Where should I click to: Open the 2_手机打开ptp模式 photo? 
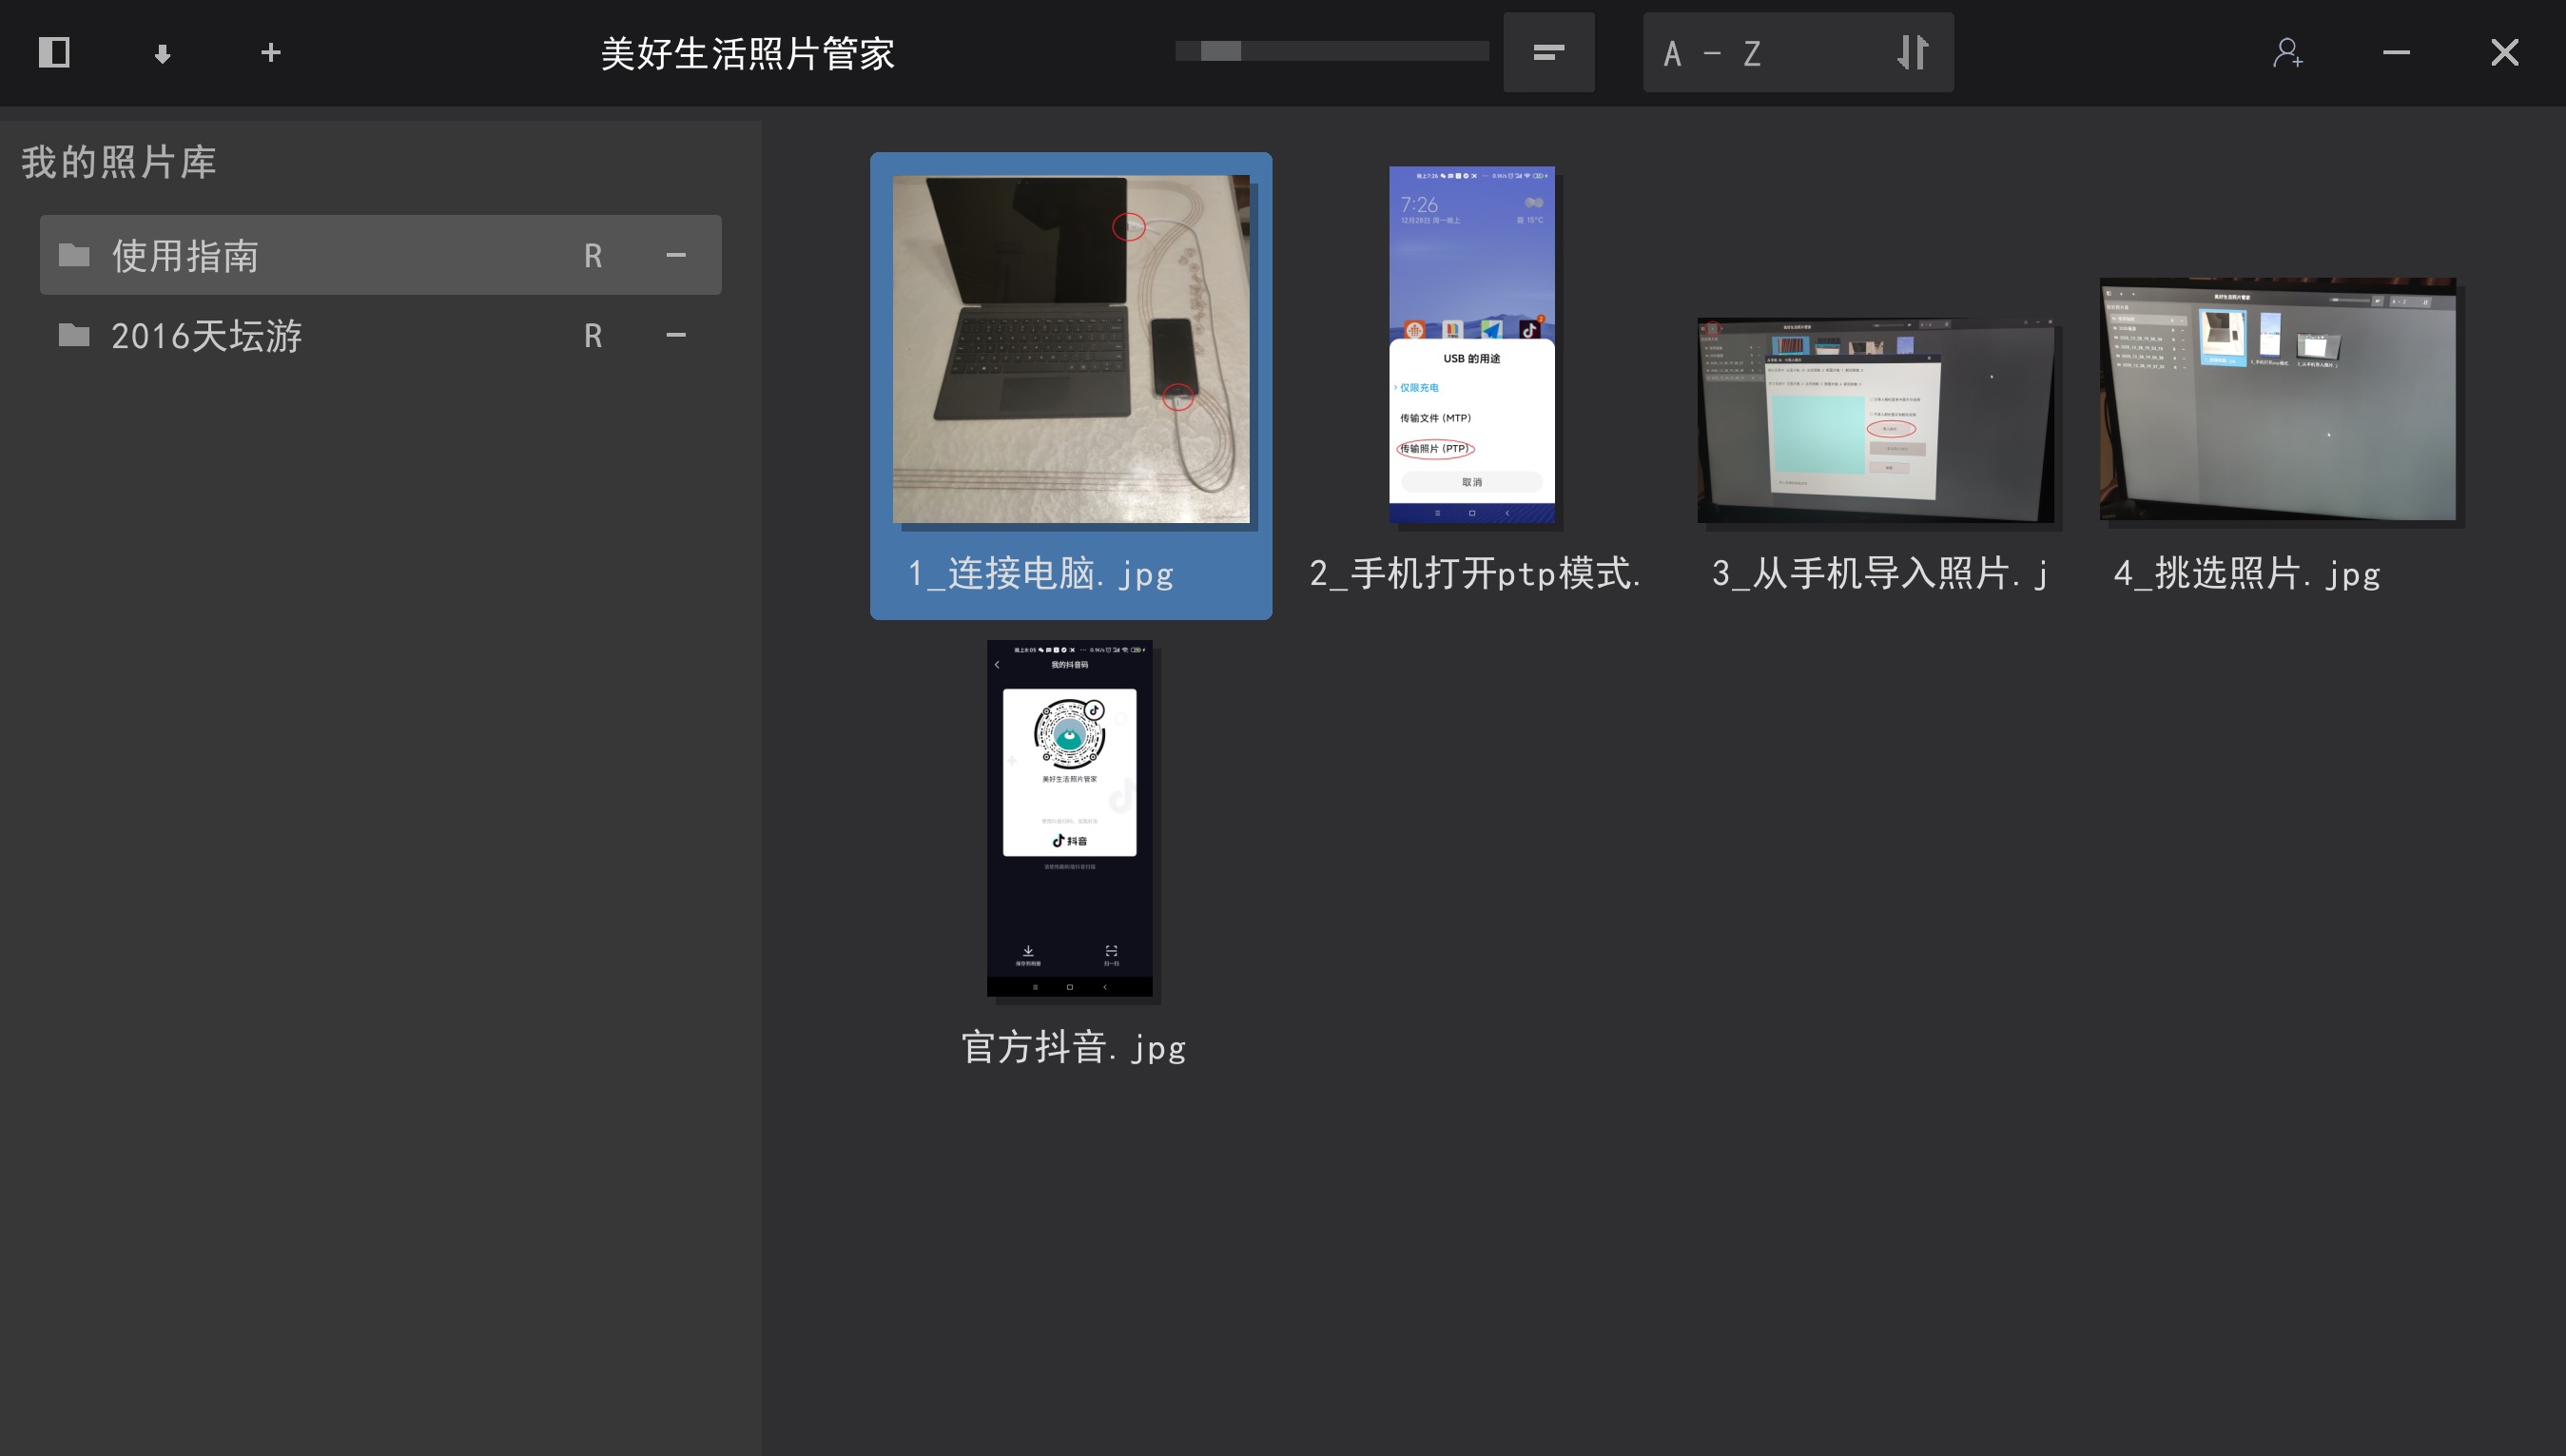[x=1470, y=345]
